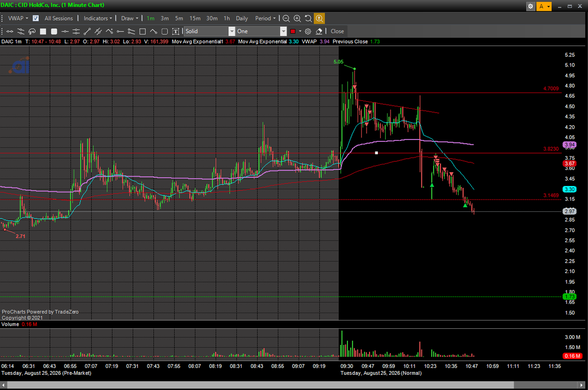Click the 4.7009 resistance level label
This screenshot has height=390, width=588.
(551, 89)
